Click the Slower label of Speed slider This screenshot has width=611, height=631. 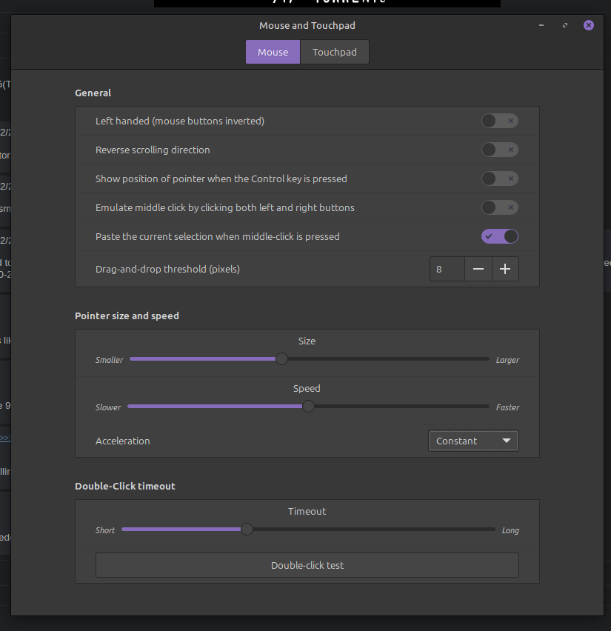pyautogui.click(x=108, y=407)
